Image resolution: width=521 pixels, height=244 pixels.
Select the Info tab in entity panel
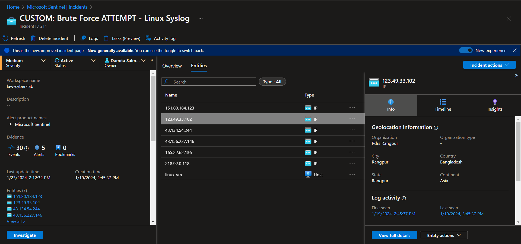[391, 105]
